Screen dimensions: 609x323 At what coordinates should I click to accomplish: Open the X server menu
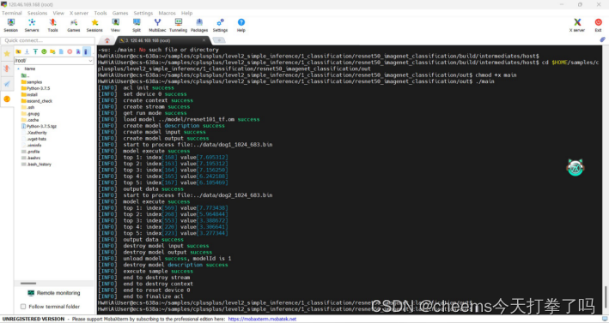click(x=79, y=13)
